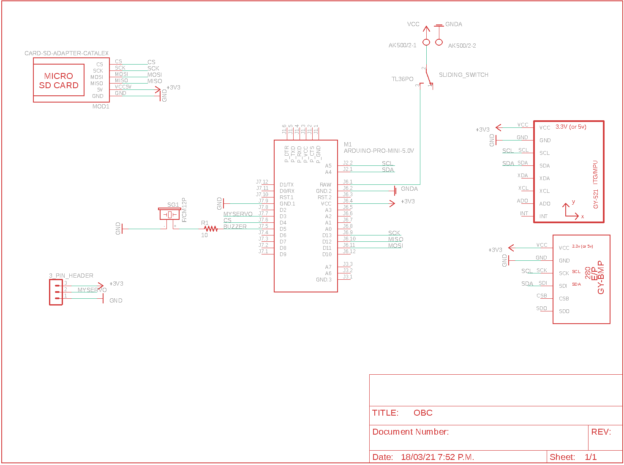Click the SLIDING_SWITCH label
624x465 pixels.
click(x=463, y=75)
